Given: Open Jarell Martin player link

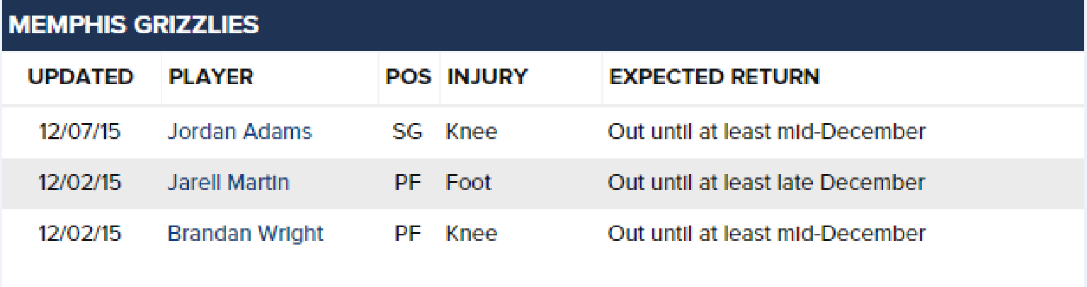Looking at the screenshot, I should [228, 183].
